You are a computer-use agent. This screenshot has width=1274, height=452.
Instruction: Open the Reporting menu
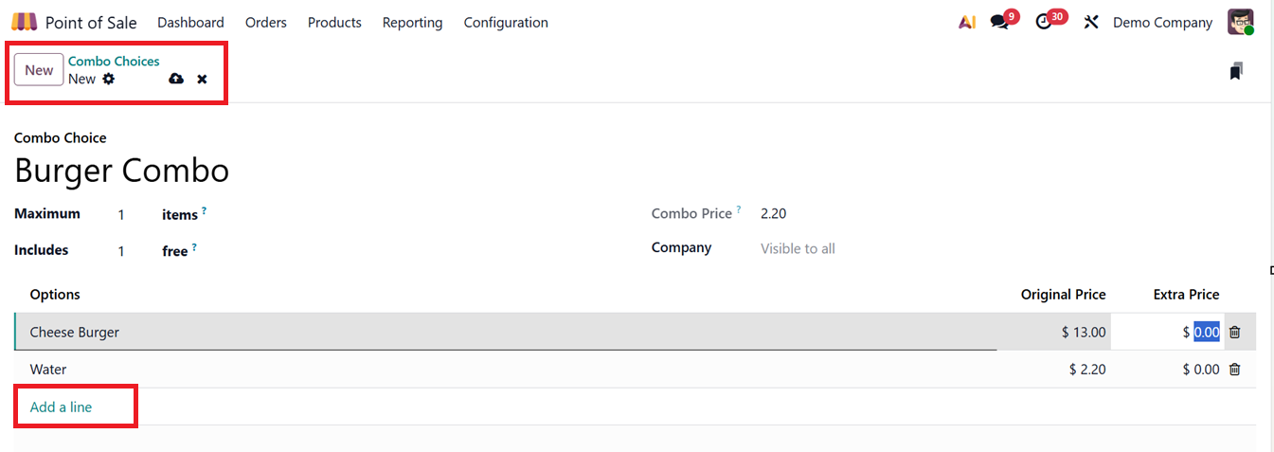pos(412,22)
